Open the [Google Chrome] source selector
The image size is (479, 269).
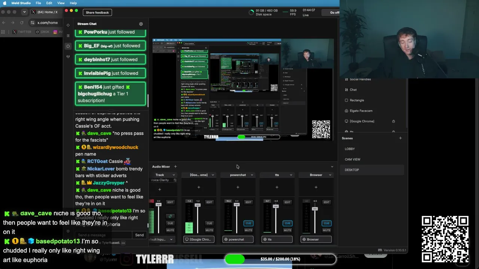coord(199,239)
